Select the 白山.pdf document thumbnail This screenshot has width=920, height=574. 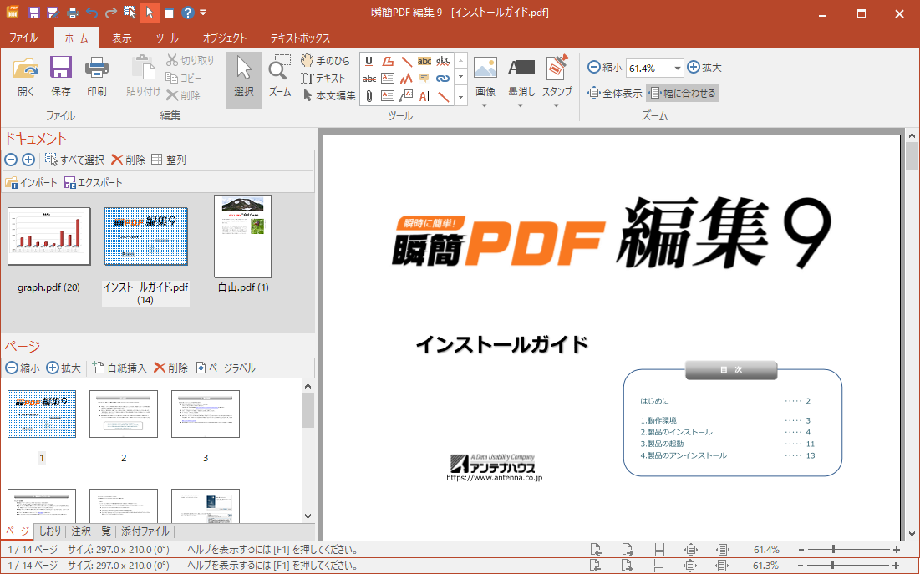tap(243, 236)
